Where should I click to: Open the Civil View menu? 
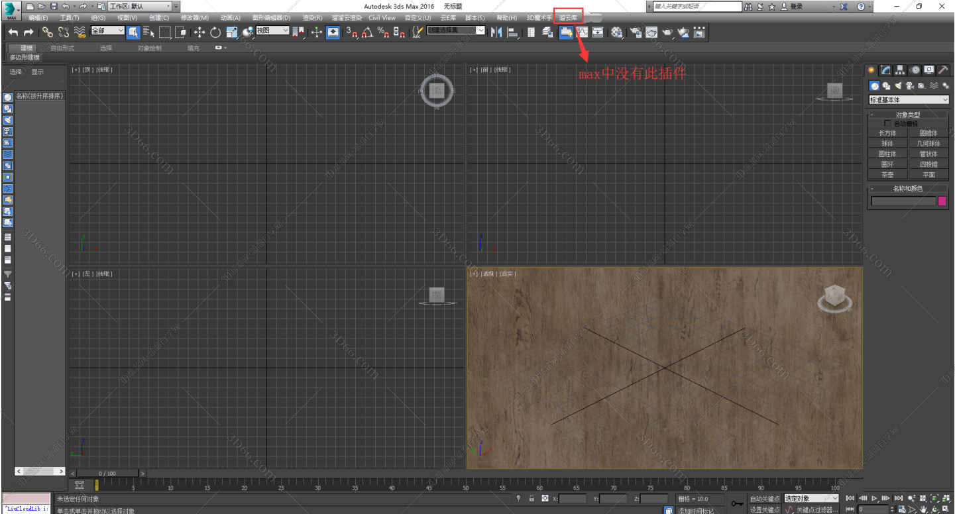(382, 18)
